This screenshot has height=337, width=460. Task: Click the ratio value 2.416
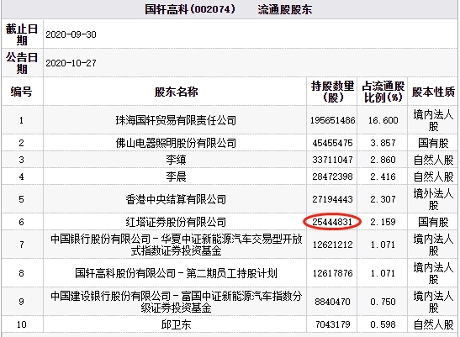click(383, 176)
